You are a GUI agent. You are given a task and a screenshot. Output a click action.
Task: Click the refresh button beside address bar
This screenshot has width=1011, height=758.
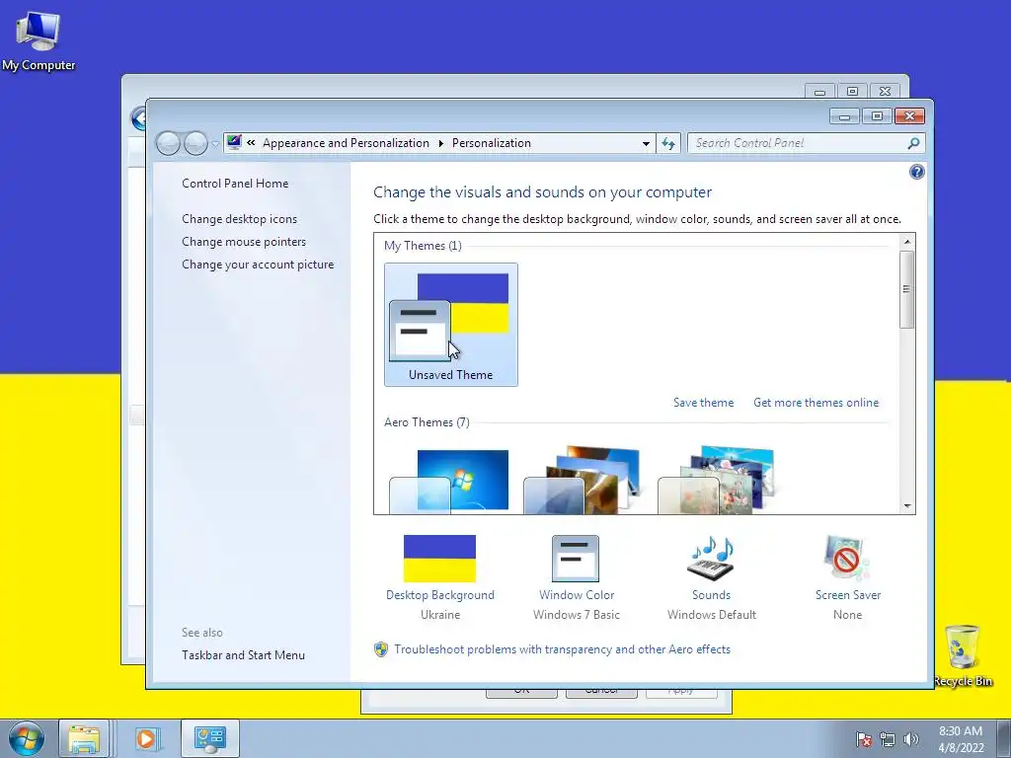(668, 143)
